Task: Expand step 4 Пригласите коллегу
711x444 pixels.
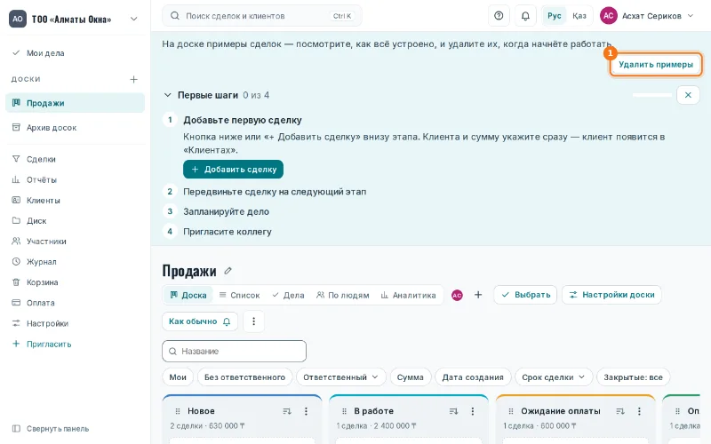Action: point(228,232)
